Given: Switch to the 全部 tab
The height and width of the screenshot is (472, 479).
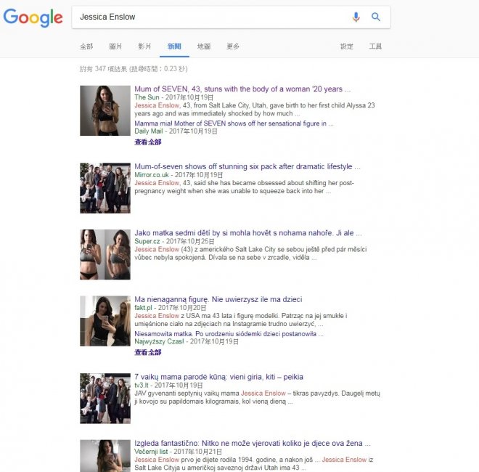Looking at the screenshot, I should pos(86,46).
